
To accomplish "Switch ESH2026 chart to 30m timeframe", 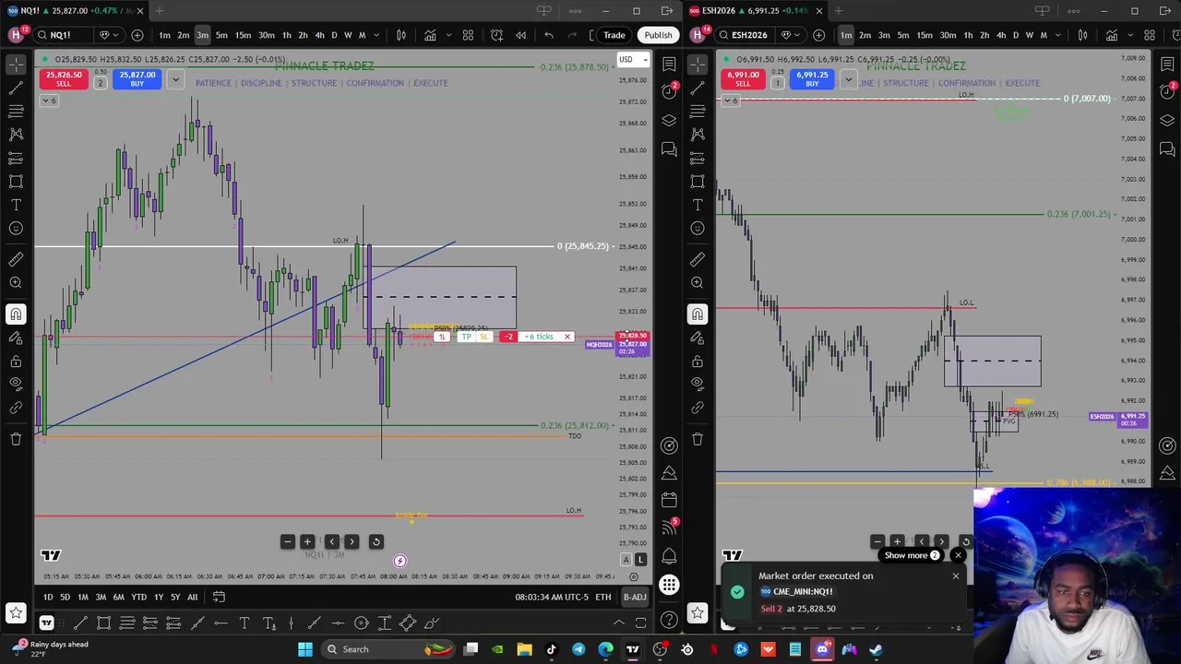I will point(948,35).
